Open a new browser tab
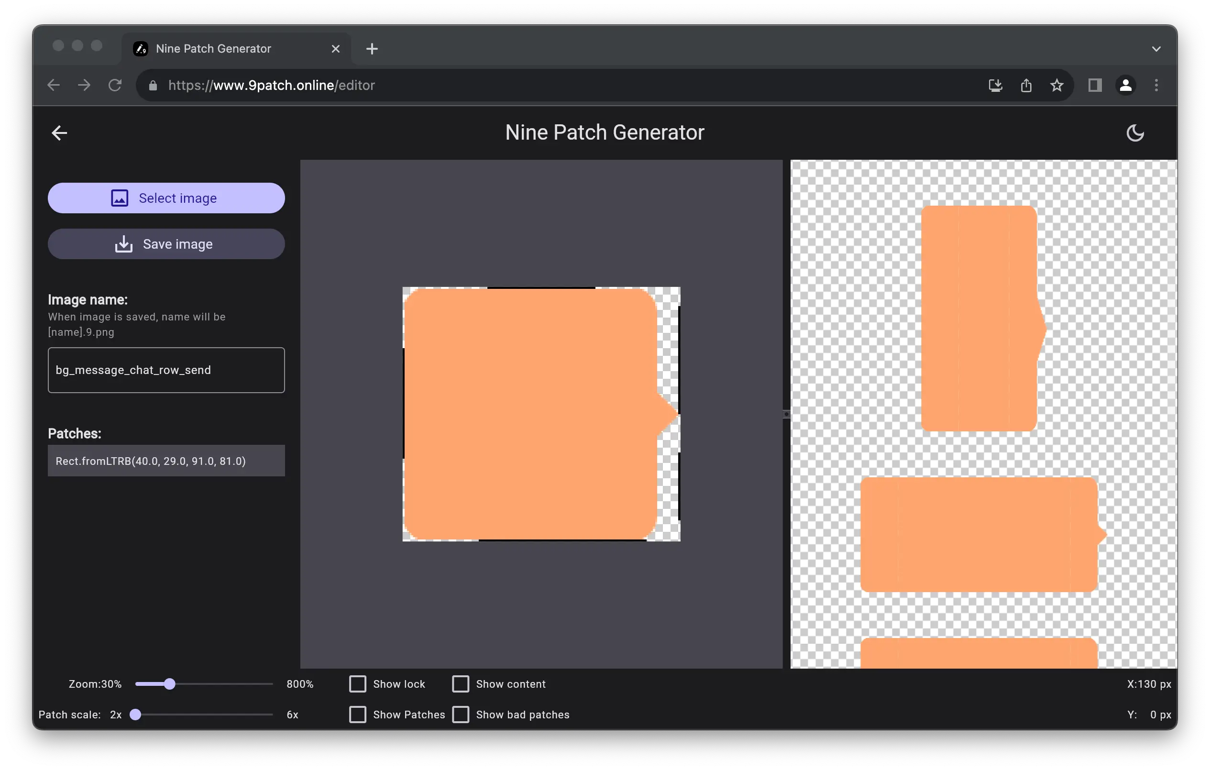 click(372, 49)
